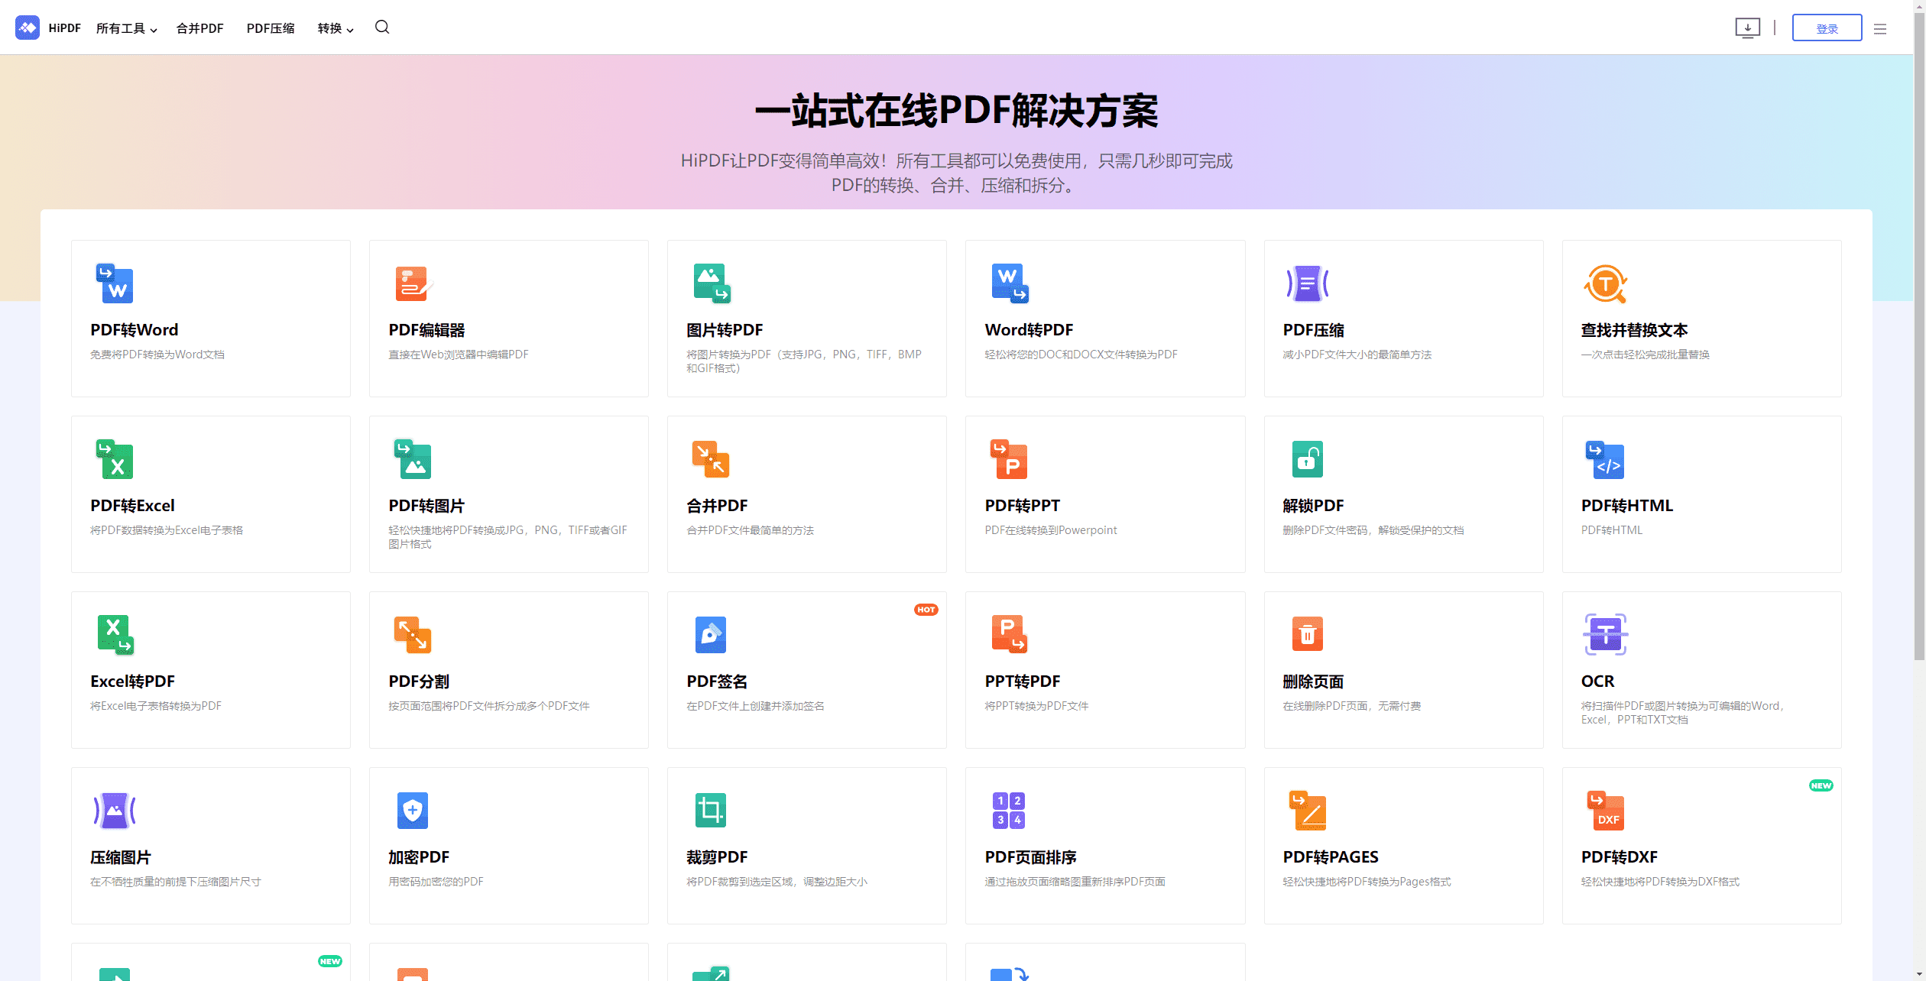The width and height of the screenshot is (1926, 981).
Task: Open the 加密PDF title link
Action: (419, 857)
